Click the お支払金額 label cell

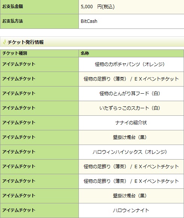[x=39, y=7]
